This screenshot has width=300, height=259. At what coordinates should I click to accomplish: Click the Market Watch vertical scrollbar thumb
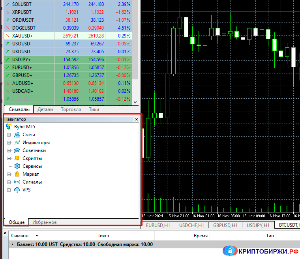(135, 39)
